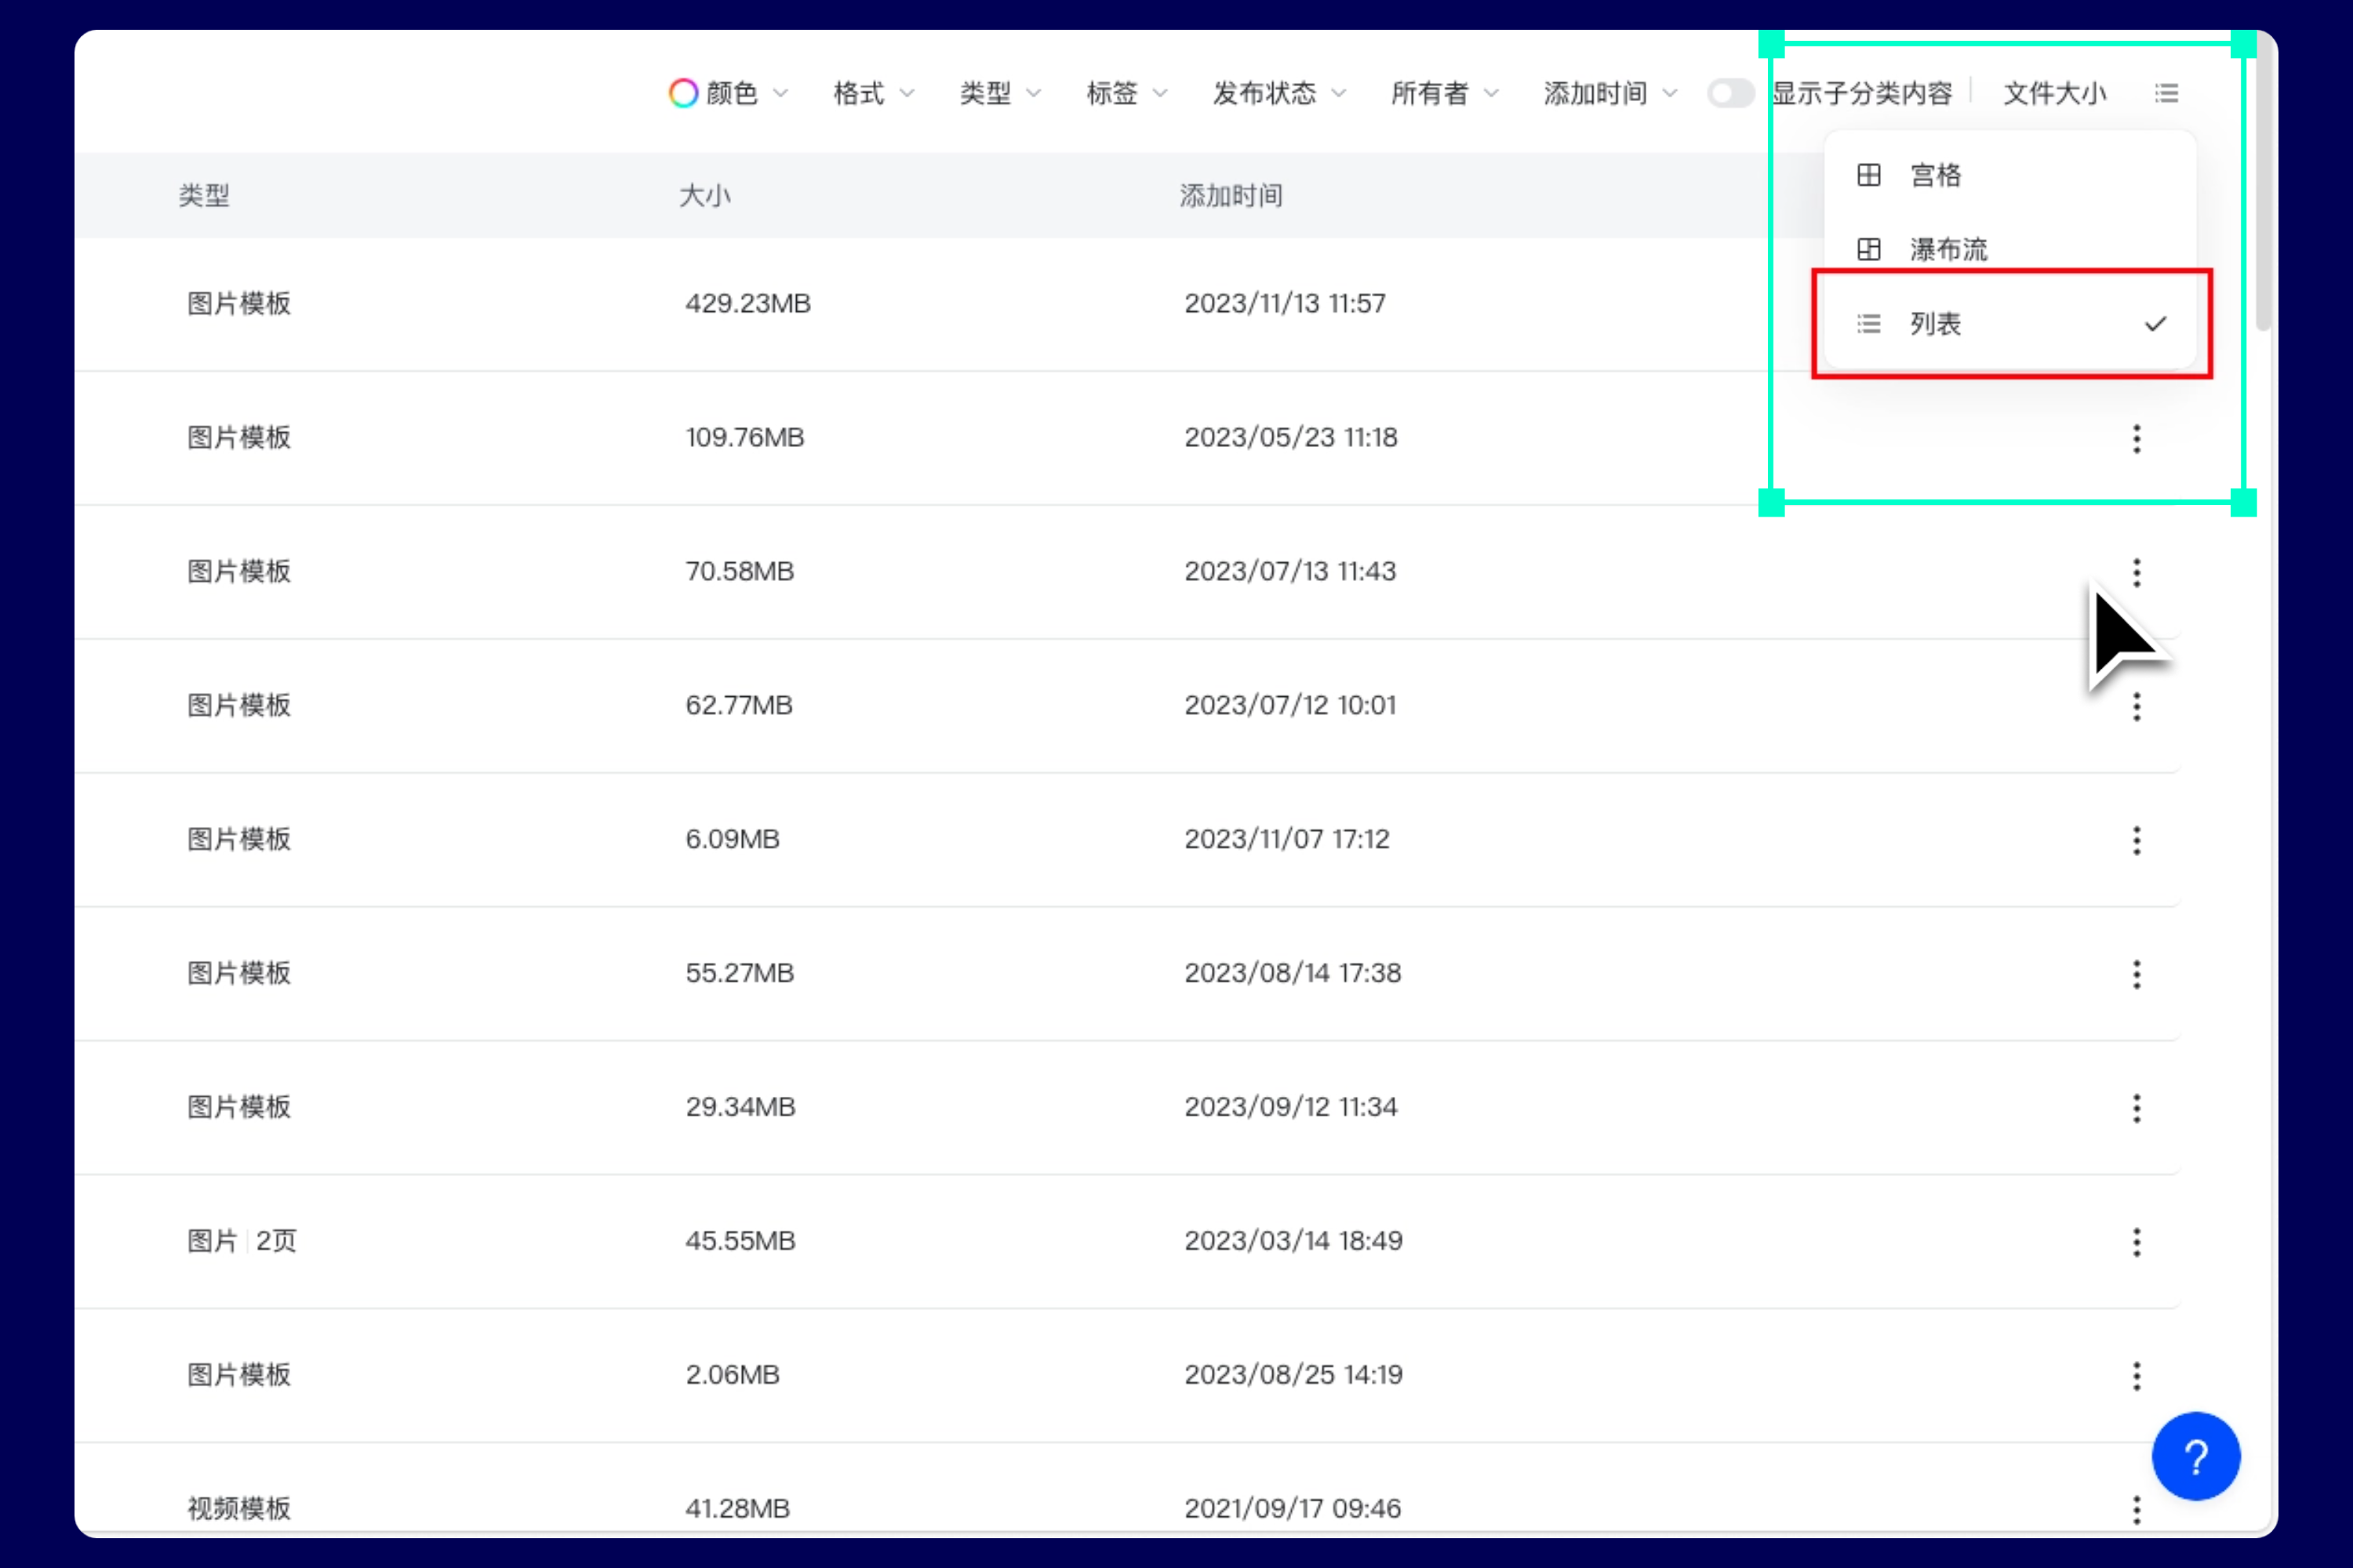Viewport: 2353px width, 1568px height.
Task: Select the 宫格 view menu item
Action: click(x=2009, y=175)
